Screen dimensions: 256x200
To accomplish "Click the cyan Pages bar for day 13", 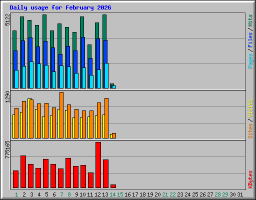I will [106, 75].
